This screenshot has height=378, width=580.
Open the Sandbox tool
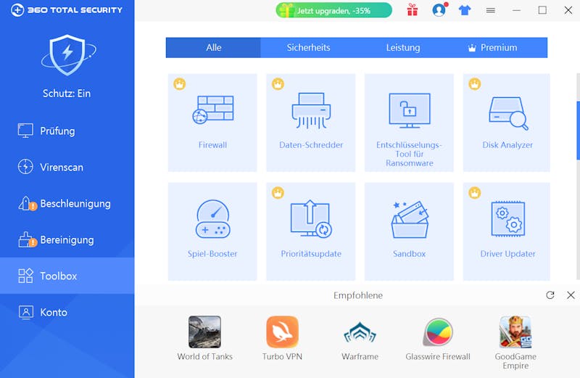coord(409,231)
